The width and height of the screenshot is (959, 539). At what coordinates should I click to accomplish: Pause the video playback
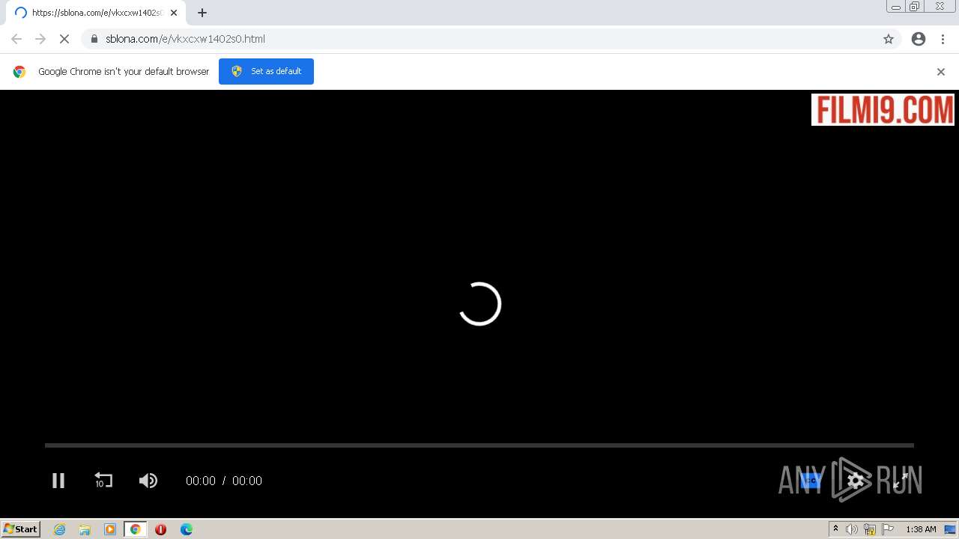point(58,481)
